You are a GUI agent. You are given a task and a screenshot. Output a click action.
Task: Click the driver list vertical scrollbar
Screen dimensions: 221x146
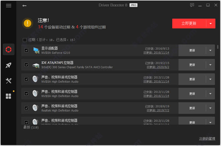point(218,47)
